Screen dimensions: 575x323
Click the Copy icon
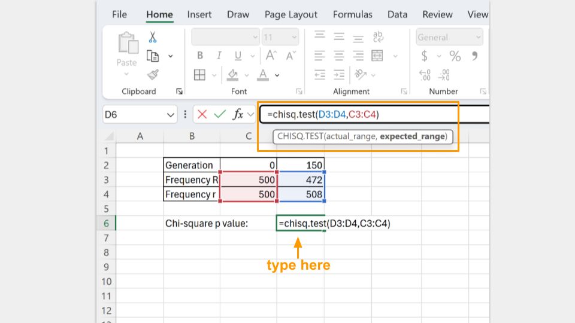[x=153, y=56]
